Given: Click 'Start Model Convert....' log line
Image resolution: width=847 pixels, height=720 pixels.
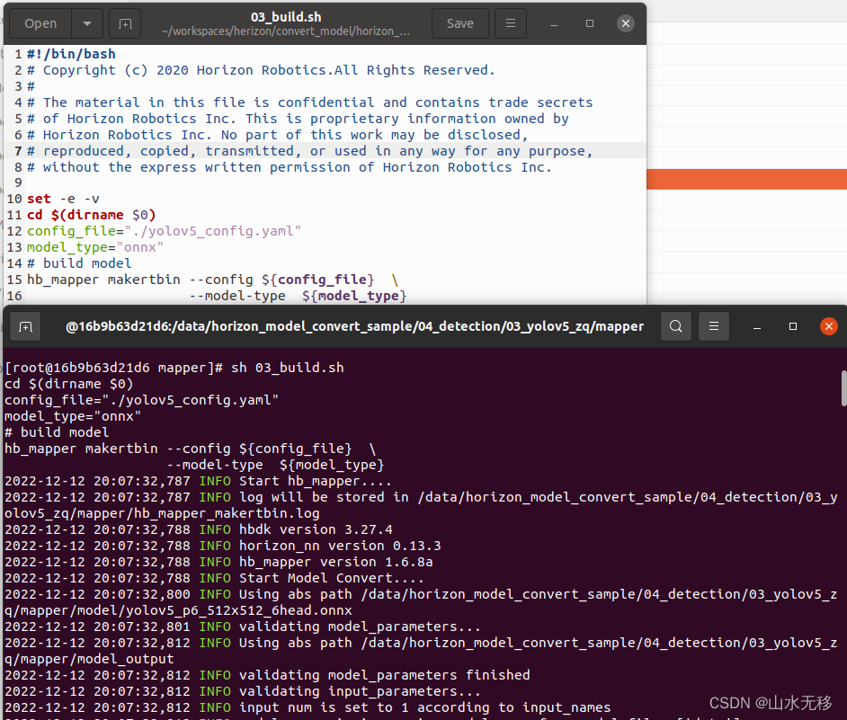Looking at the screenshot, I should [x=332, y=579].
